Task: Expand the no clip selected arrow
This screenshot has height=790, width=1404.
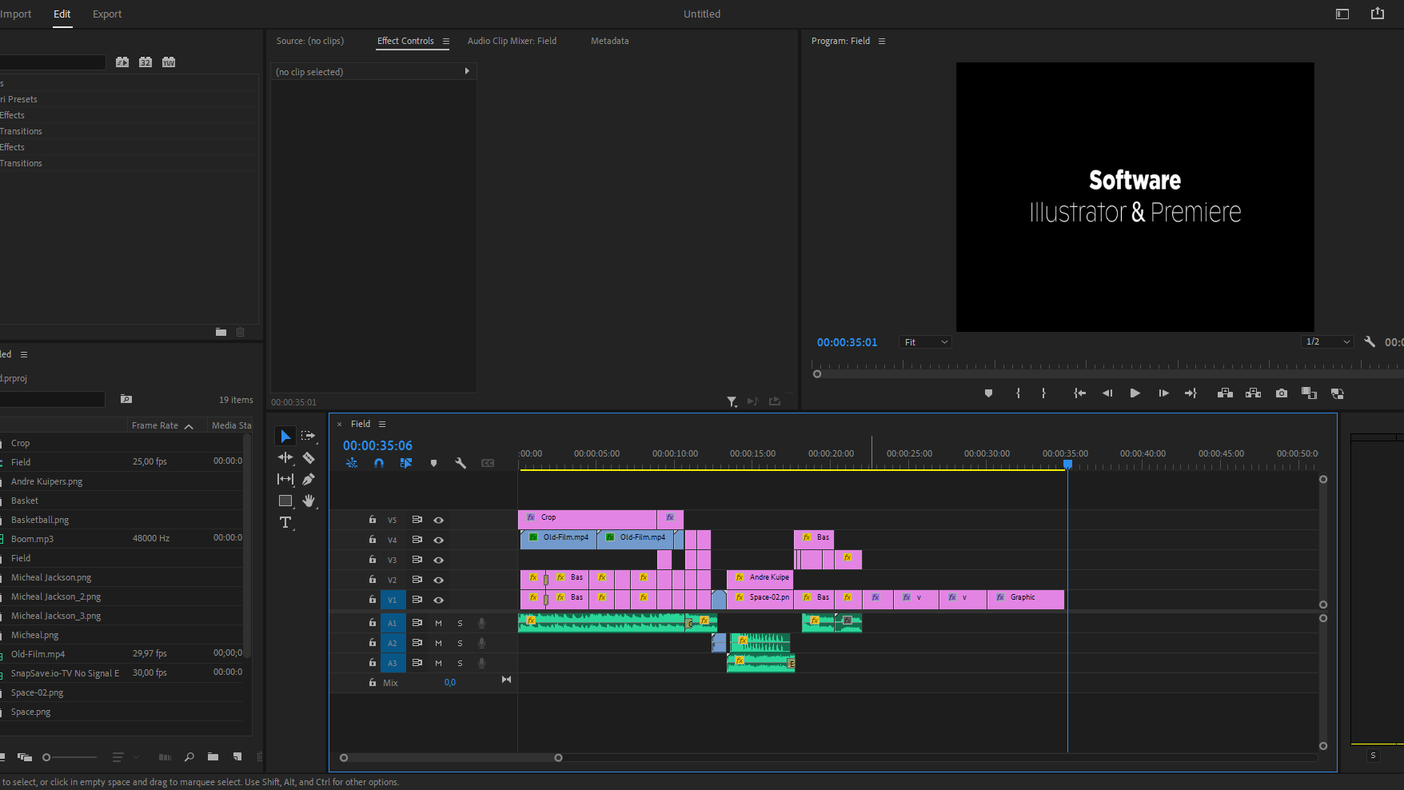Action: click(x=467, y=71)
